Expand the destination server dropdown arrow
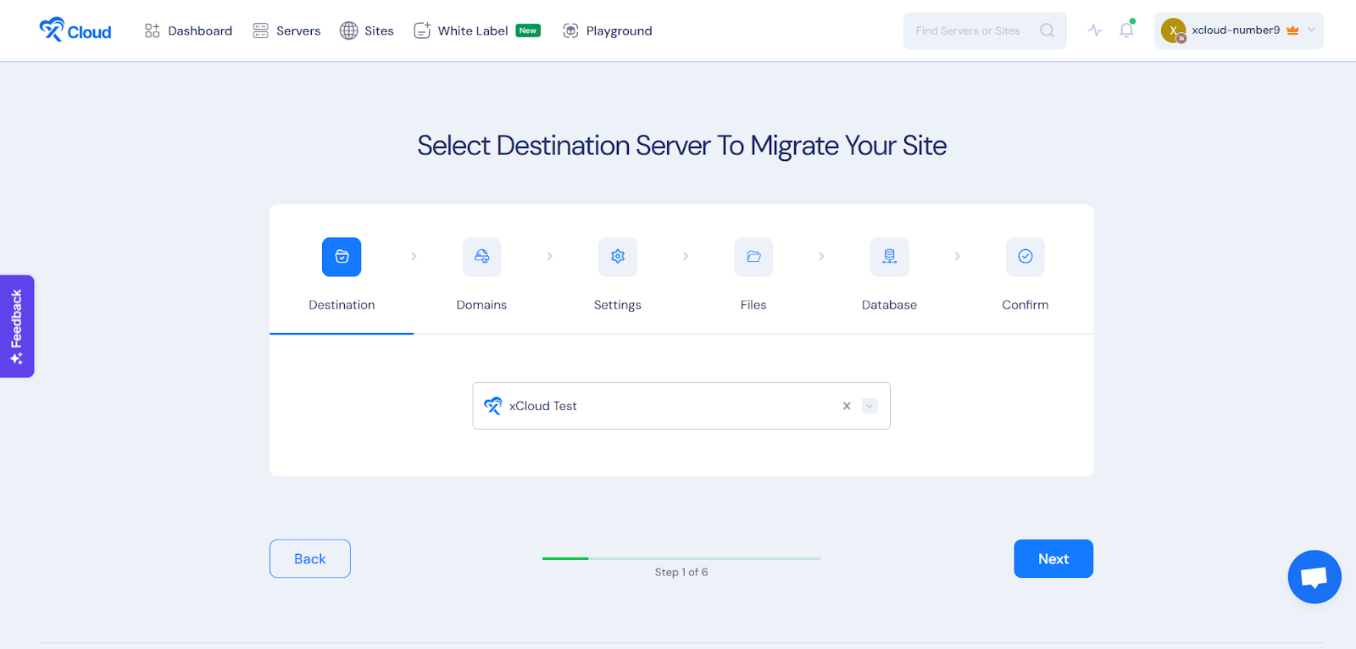1356x649 pixels. [x=870, y=406]
